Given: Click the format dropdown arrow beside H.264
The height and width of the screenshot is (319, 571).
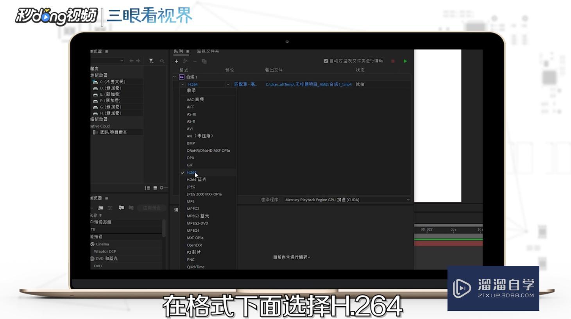Looking at the screenshot, I should [x=183, y=84].
